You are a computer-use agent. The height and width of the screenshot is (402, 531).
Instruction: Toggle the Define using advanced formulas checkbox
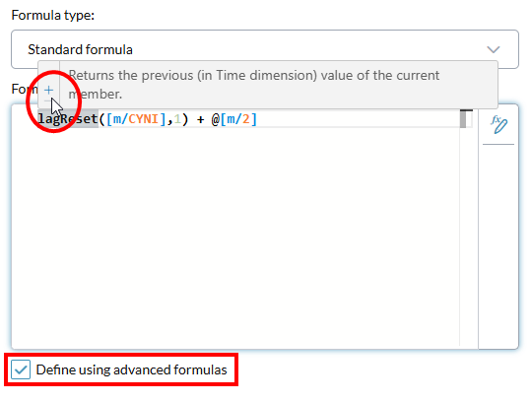tap(21, 369)
